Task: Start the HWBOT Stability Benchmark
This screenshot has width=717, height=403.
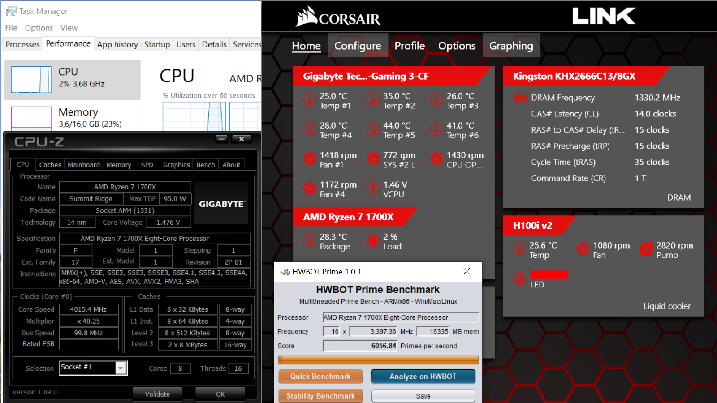Action: coord(320,396)
